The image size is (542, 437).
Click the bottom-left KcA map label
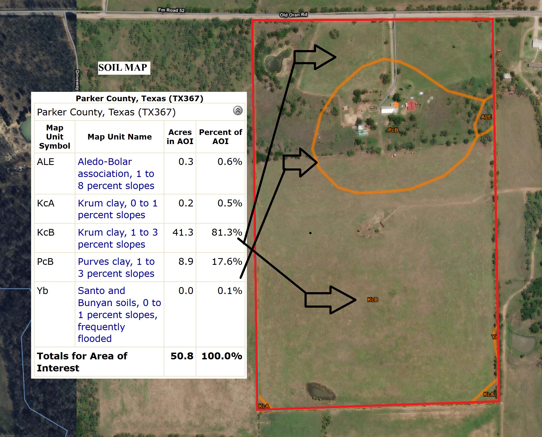264,406
